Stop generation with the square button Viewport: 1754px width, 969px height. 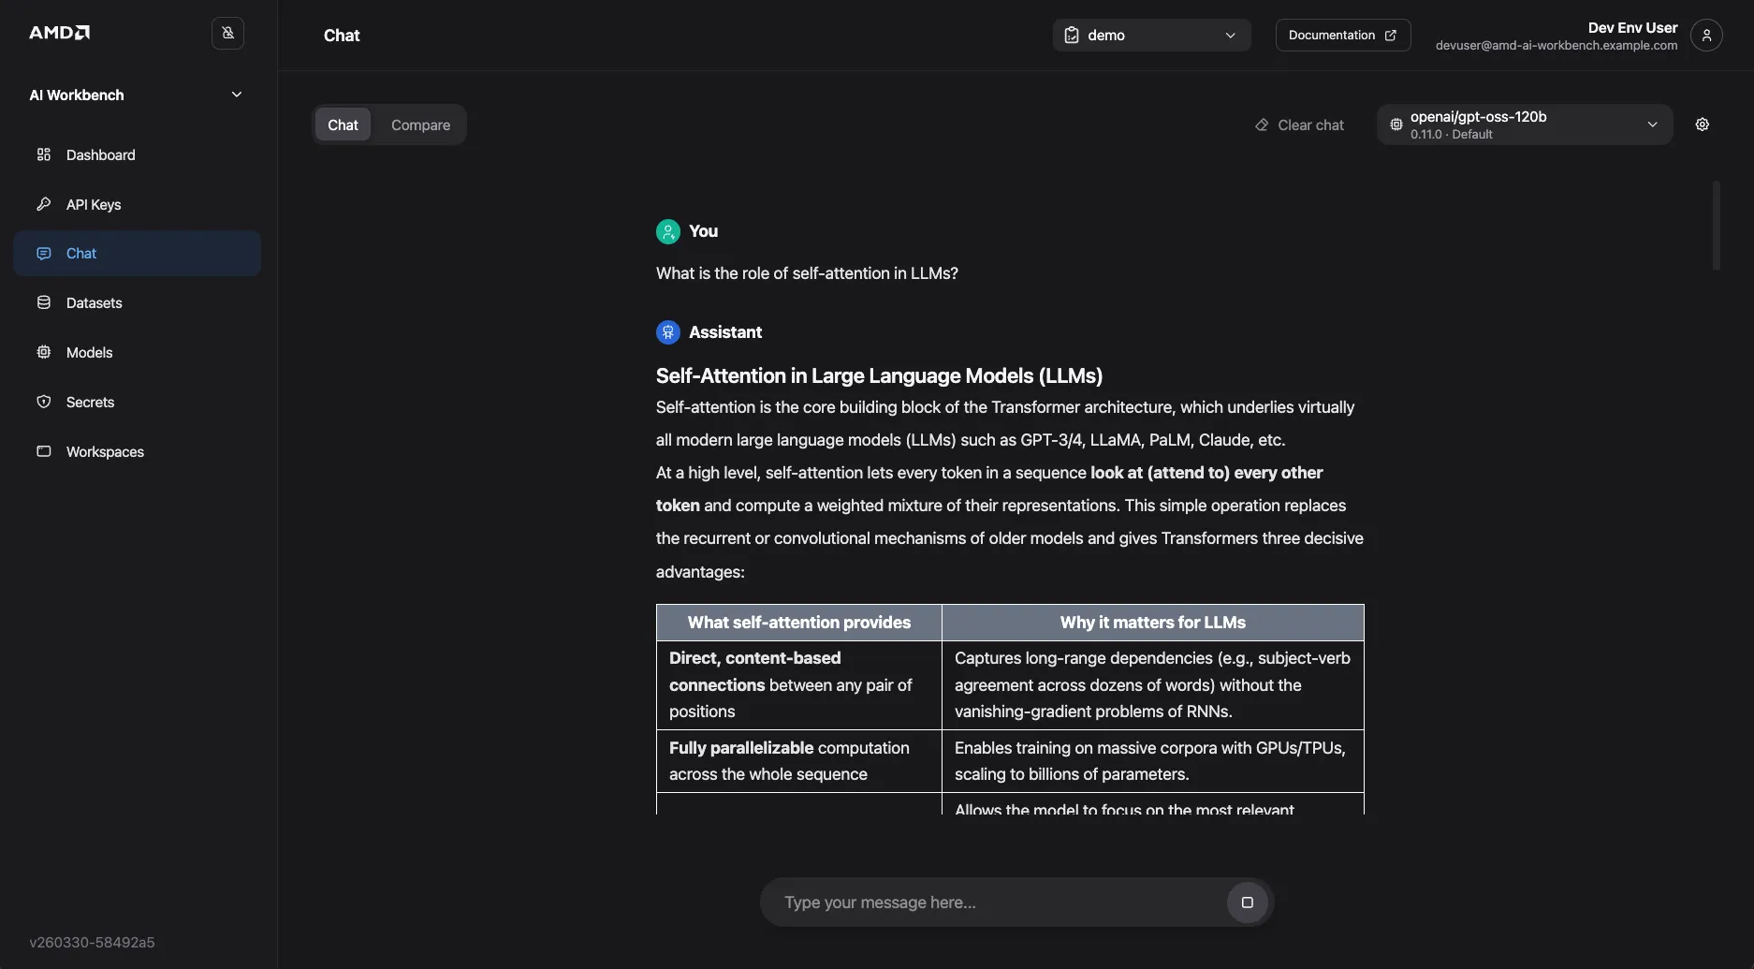pos(1247,903)
